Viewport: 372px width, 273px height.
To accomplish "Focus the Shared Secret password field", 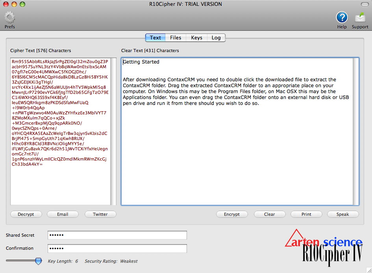I will [x=117, y=235].
